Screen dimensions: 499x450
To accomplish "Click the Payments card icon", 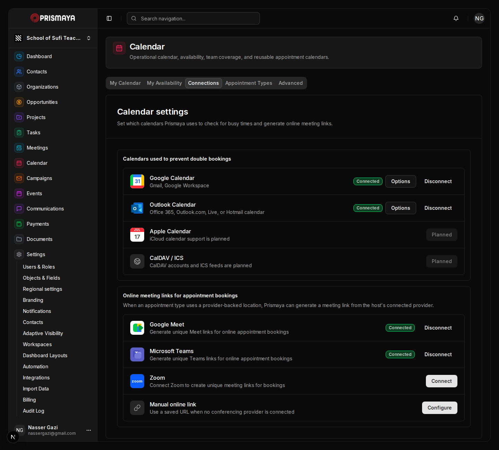I will coord(19,224).
